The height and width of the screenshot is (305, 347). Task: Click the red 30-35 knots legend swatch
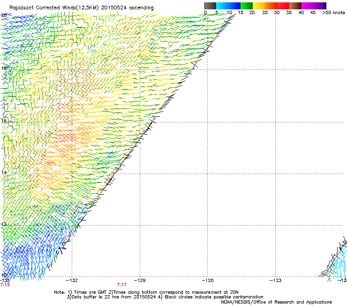click(x=283, y=6)
